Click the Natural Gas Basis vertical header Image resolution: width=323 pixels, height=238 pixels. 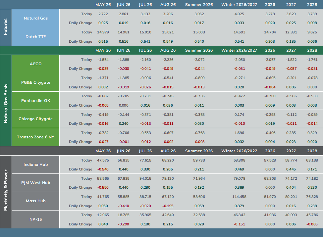pyautogui.click(x=6, y=103)
